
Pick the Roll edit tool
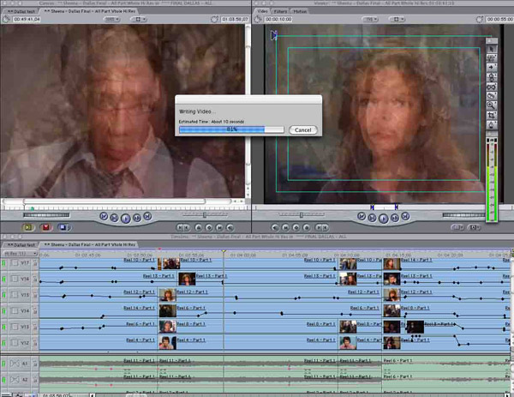(491, 77)
